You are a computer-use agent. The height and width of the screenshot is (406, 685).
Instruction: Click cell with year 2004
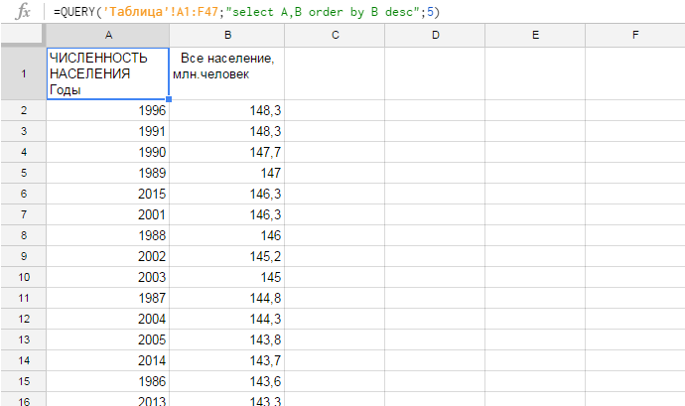coord(108,319)
